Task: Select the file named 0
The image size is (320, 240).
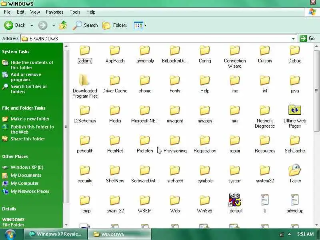Action: pyautogui.click(x=265, y=204)
